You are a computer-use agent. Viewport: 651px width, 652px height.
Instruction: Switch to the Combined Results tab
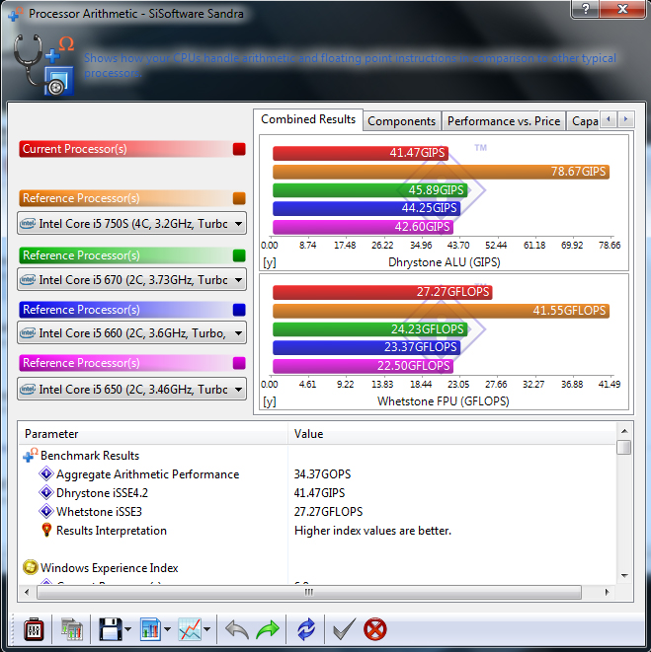[308, 119]
